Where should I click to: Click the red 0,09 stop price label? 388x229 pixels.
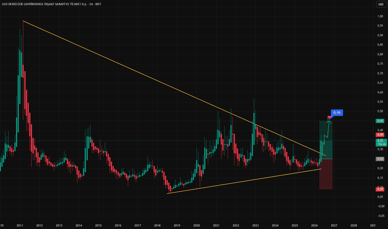(x=380, y=189)
